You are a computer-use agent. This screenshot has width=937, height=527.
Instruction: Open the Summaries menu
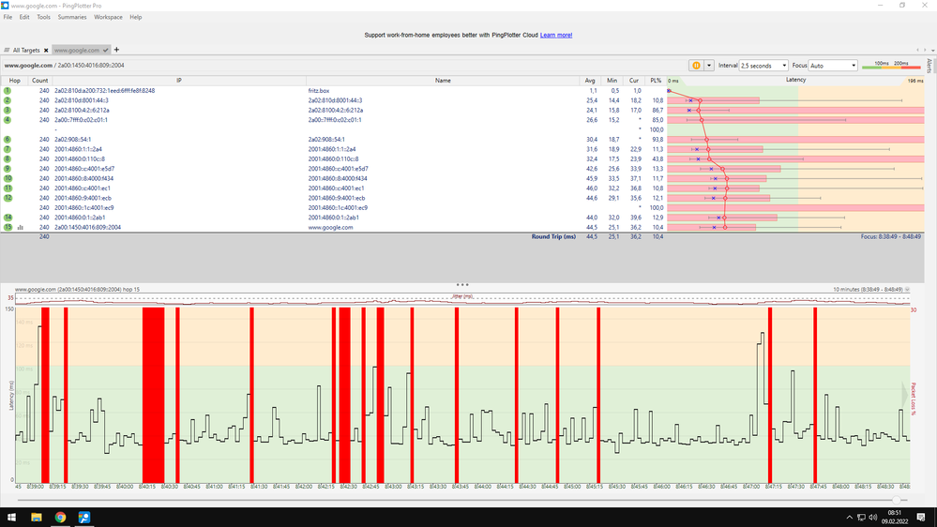[71, 17]
